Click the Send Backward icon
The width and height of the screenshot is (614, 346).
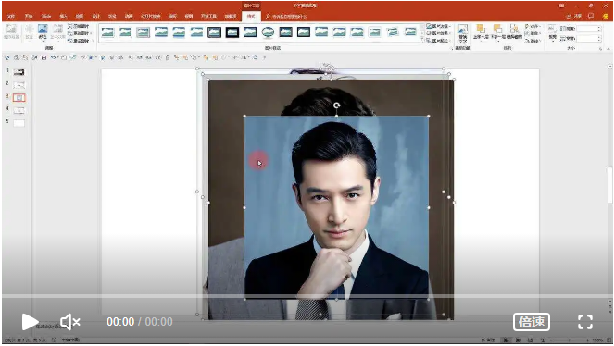coord(497,31)
